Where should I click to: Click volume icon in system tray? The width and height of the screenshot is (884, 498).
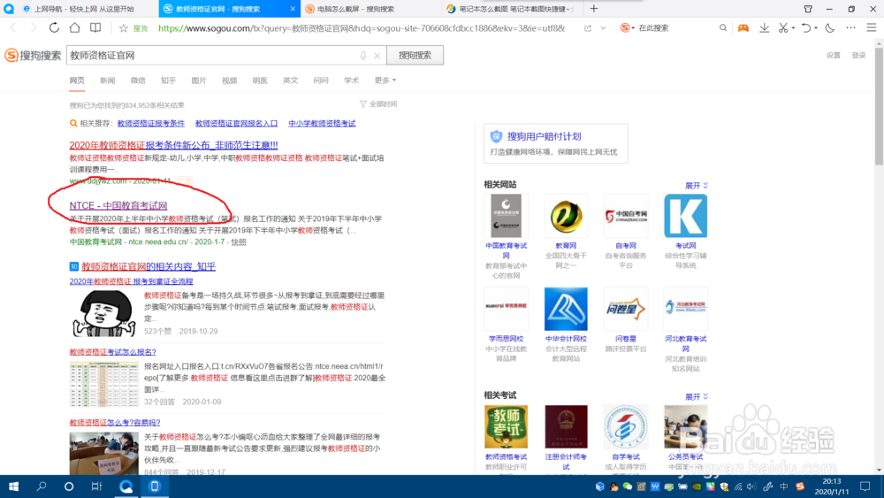(751, 487)
